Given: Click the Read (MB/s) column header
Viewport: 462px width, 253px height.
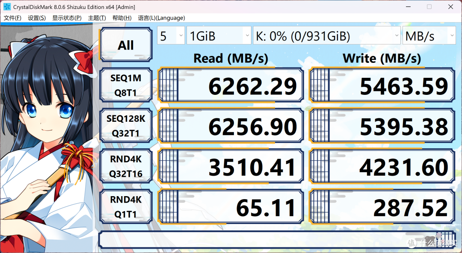Looking at the screenshot, I should tap(231, 58).
